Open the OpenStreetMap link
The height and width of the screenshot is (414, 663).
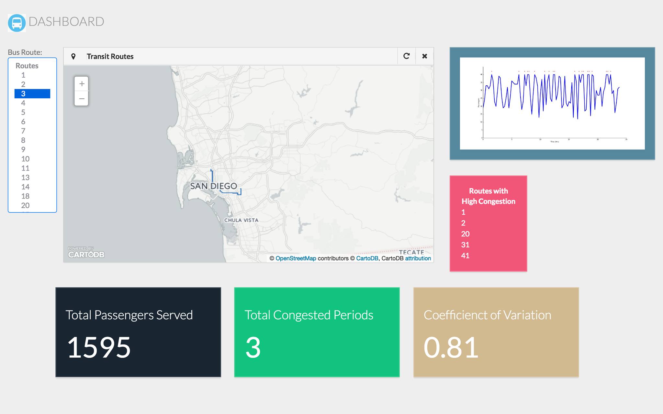click(x=296, y=258)
